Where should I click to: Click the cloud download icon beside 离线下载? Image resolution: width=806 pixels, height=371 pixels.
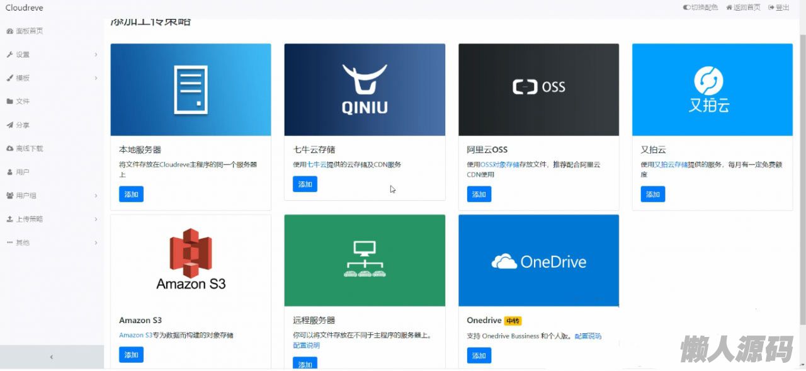point(9,149)
